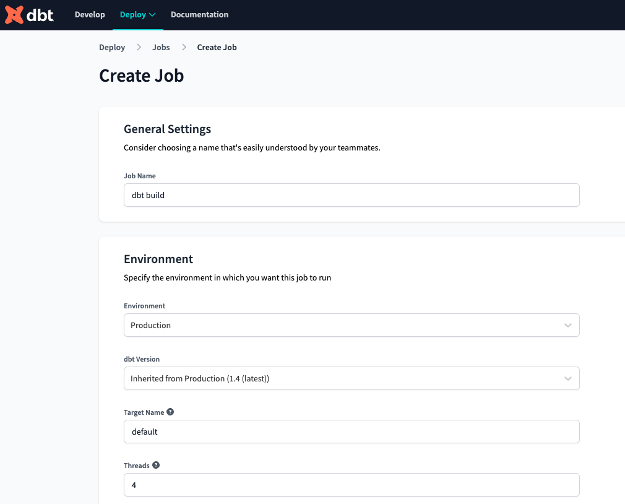Expand the Production dropdown chevron

[x=568, y=325]
